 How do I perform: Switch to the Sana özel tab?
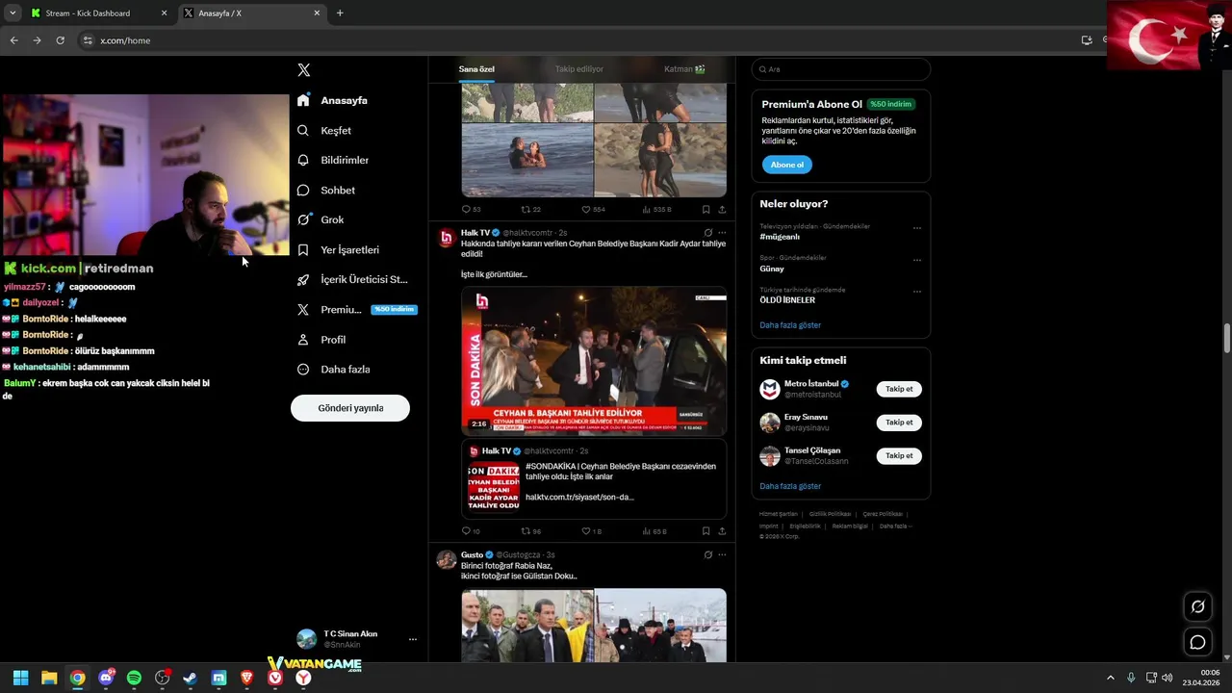click(476, 69)
